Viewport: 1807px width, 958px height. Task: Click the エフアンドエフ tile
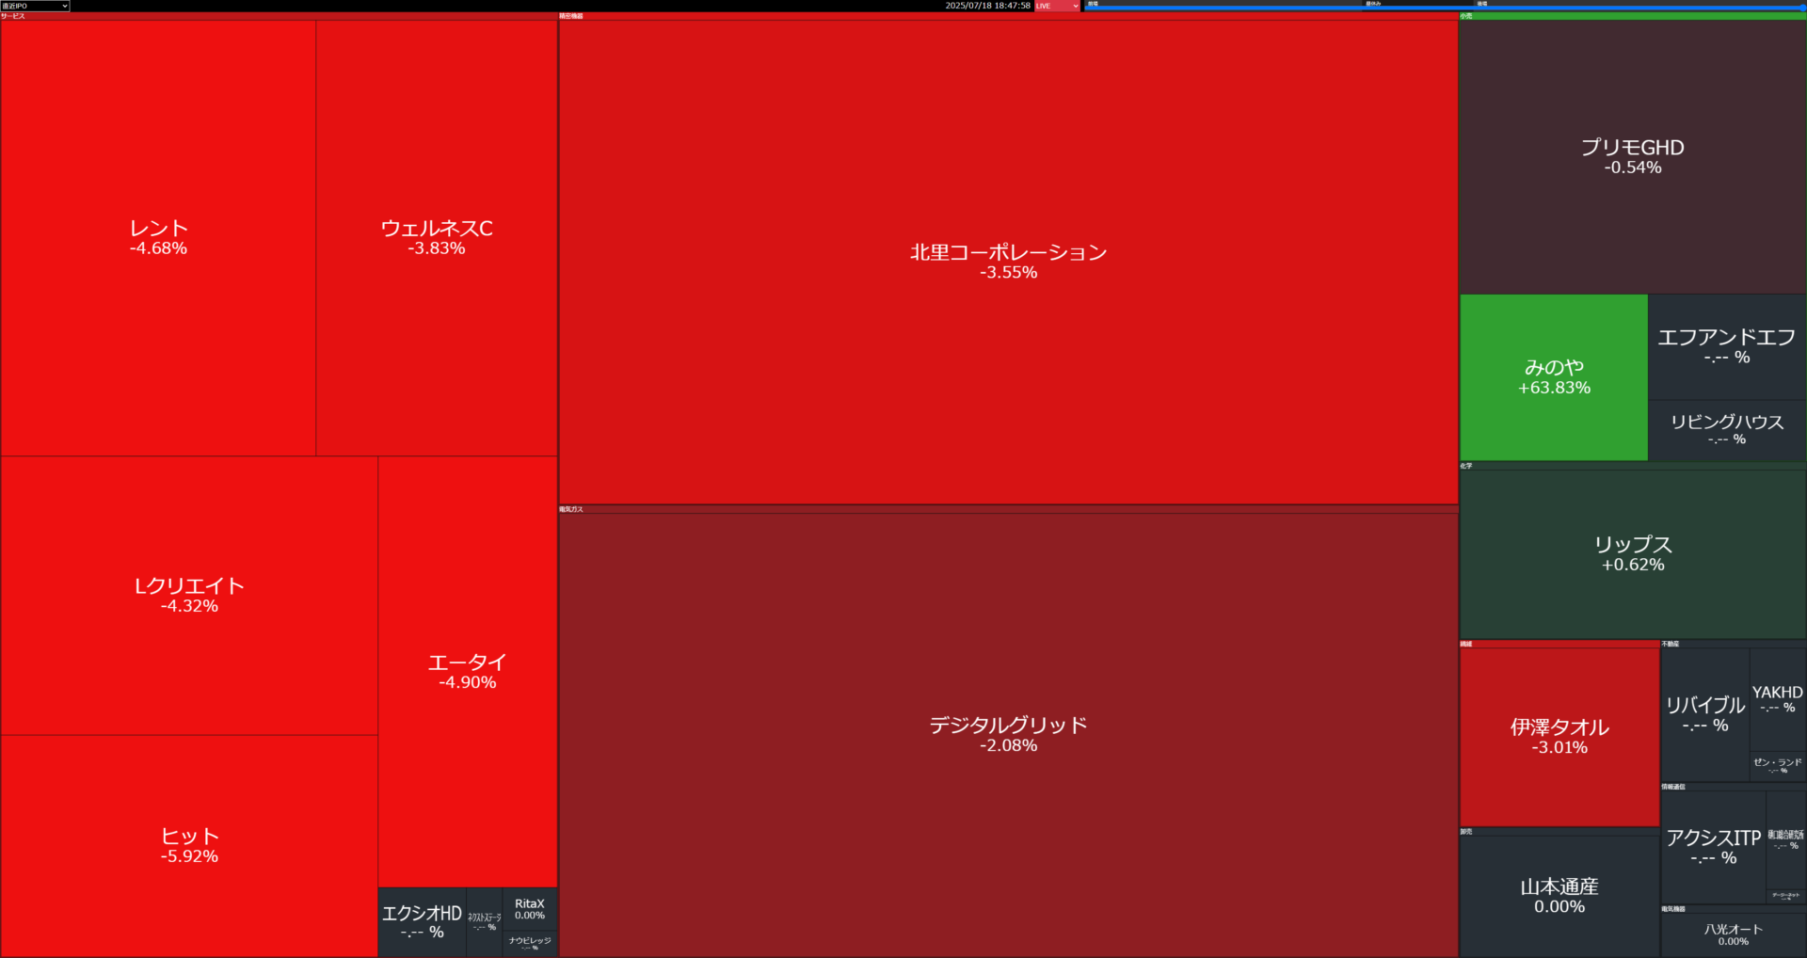(1727, 346)
